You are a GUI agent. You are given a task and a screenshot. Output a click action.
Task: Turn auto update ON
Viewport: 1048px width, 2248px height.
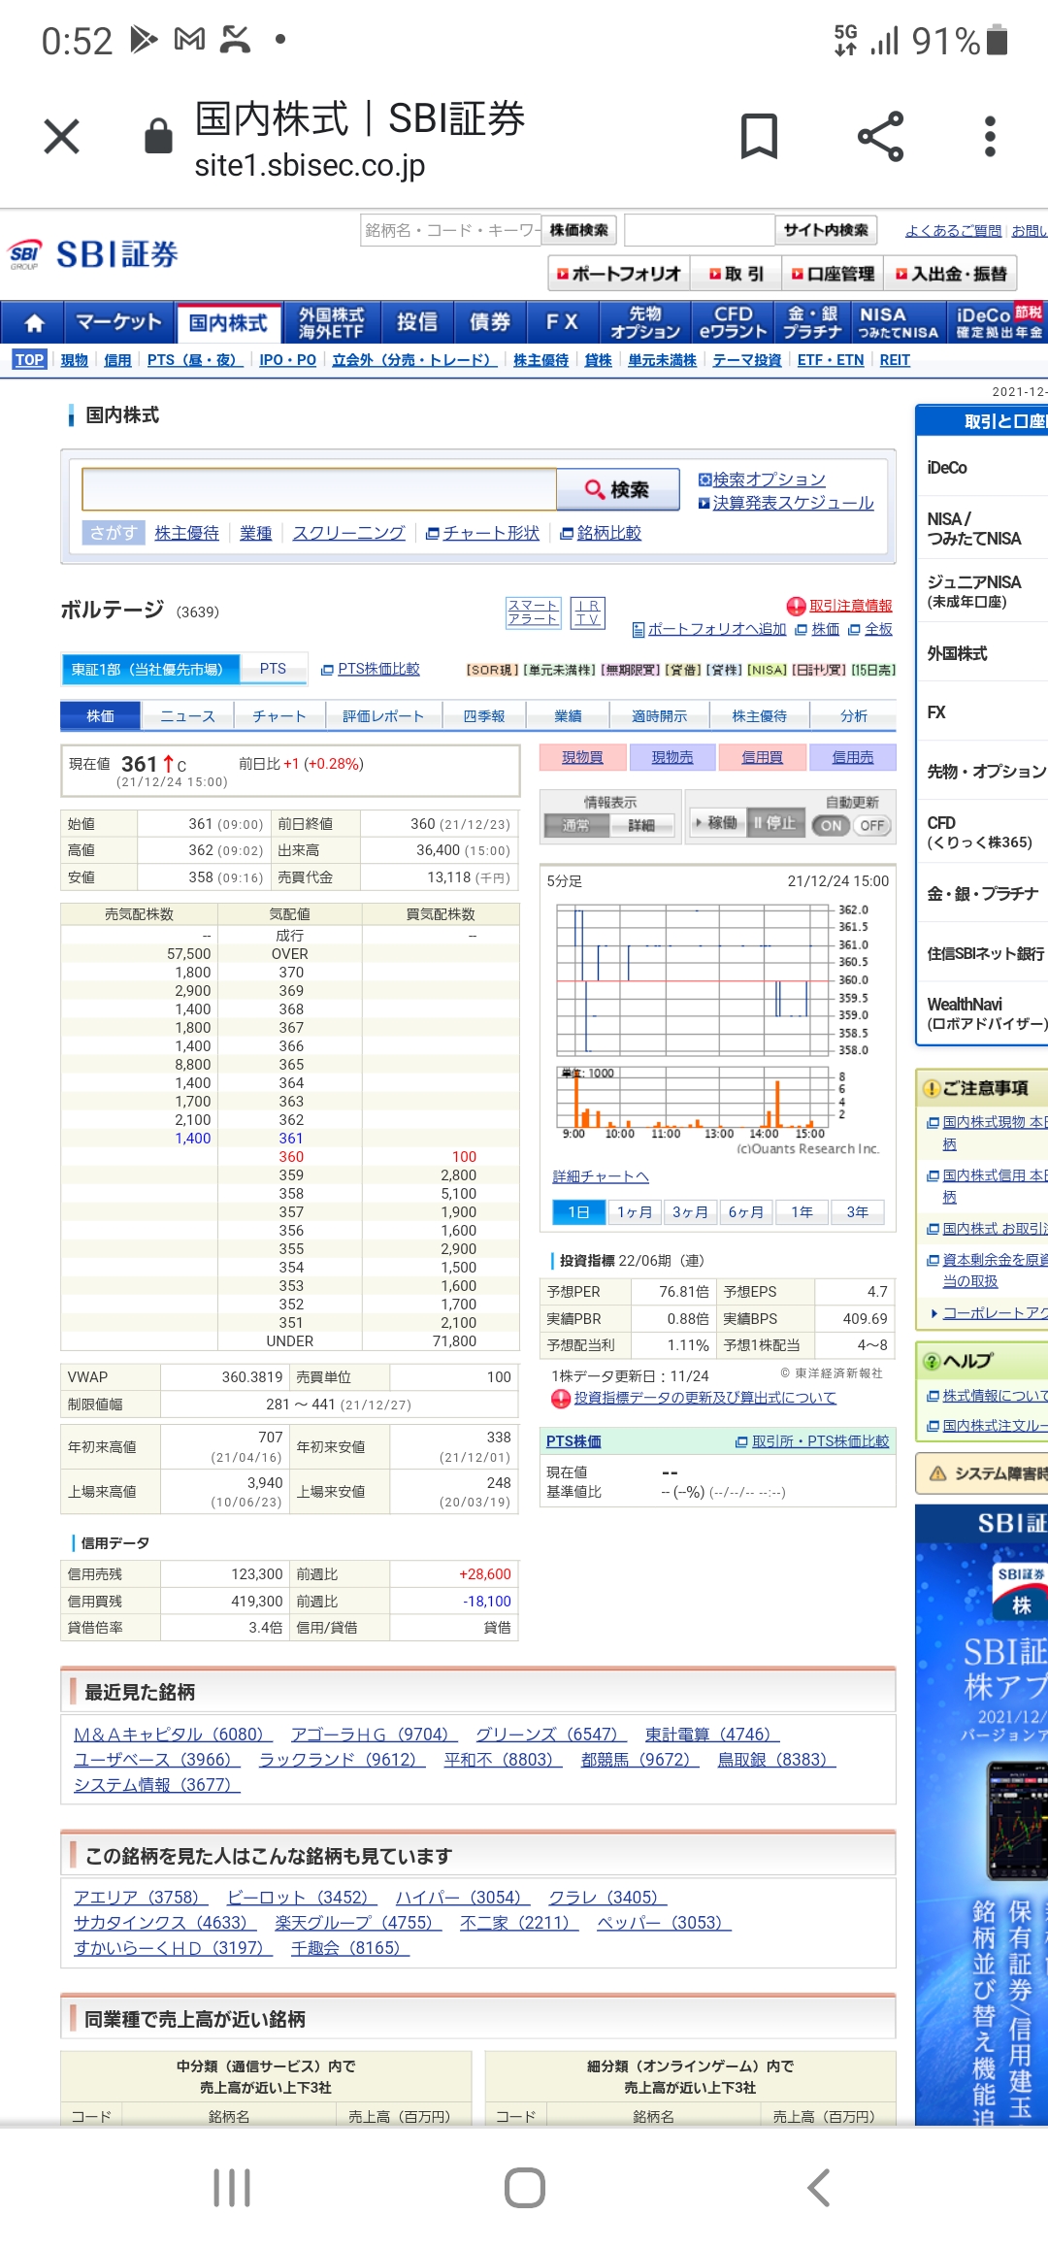click(x=831, y=825)
